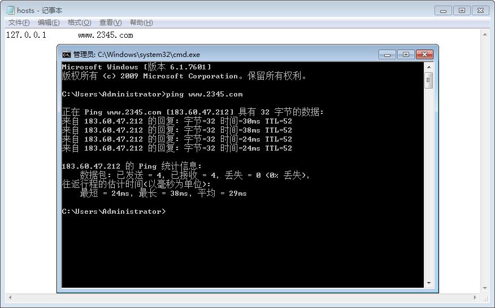This screenshot has height=308, width=495.
Task: Click the cmd.exe title bar text
Action: click(137, 55)
